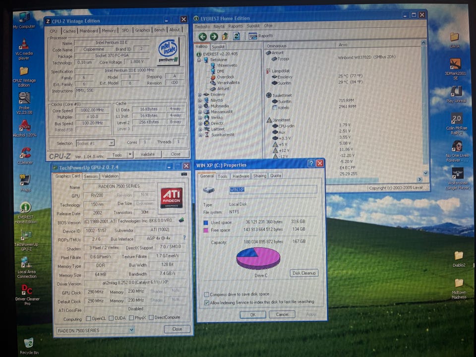Launch VLC media player shortcut

[x=24, y=49]
